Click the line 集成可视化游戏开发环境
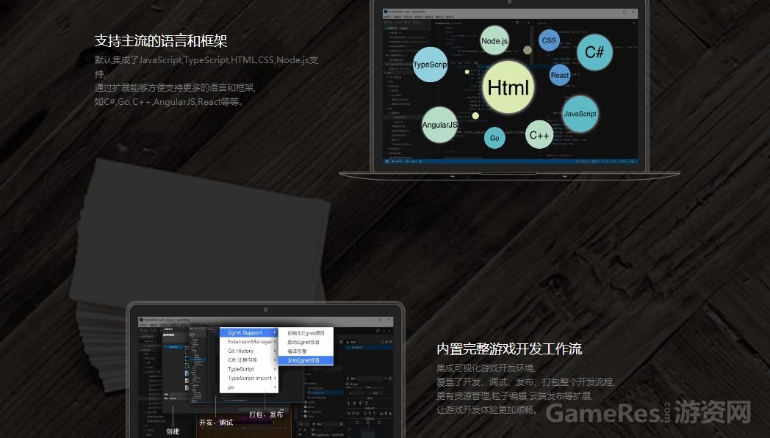The image size is (770, 438). [486, 368]
